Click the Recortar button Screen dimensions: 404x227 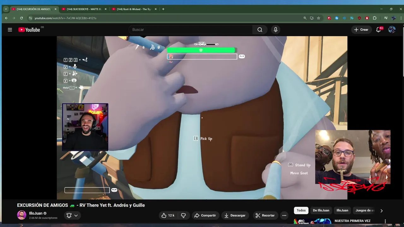(265, 215)
